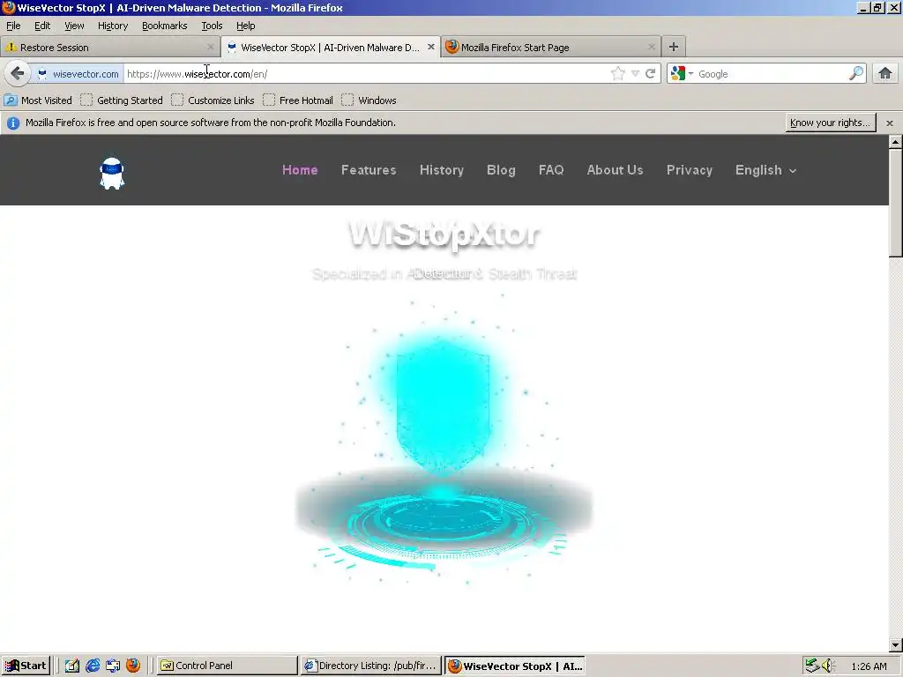
Task: Open a new tab with plus button
Action: pyautogui.click(x=673, y=47)
